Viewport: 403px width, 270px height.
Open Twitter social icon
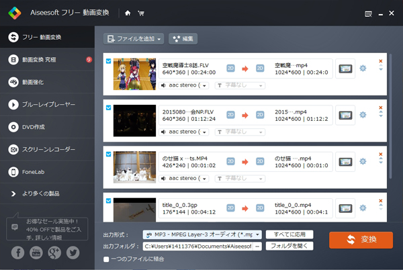[73, 253]
